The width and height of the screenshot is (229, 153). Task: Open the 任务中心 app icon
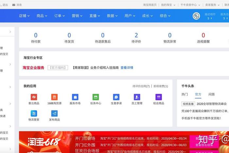tap(96, 97)
